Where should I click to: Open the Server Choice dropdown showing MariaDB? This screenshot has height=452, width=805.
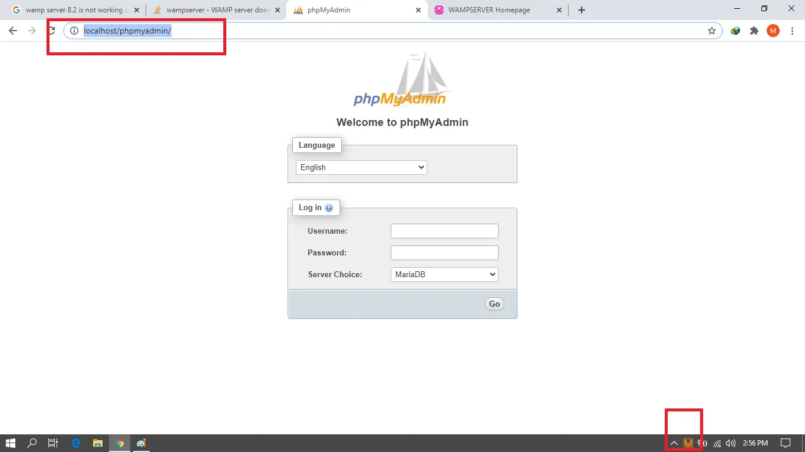[x=444, y=274]
